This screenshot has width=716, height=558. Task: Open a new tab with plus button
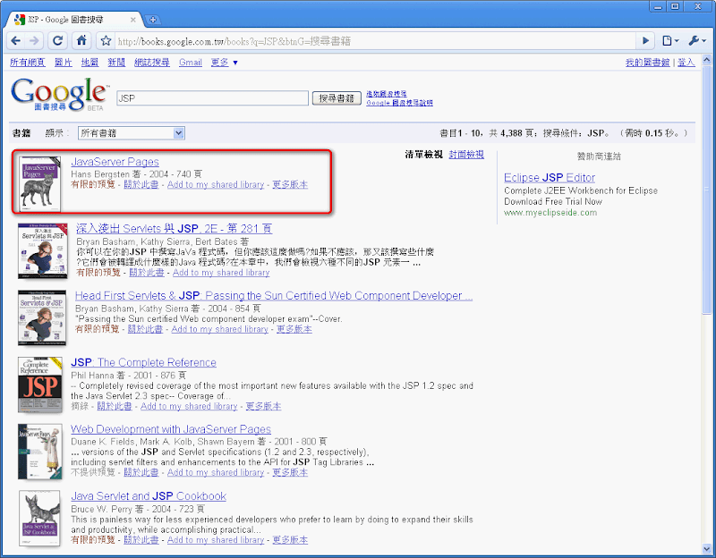coord(153,20)
